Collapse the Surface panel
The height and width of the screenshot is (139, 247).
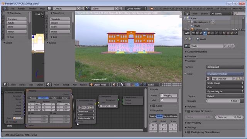191,61
